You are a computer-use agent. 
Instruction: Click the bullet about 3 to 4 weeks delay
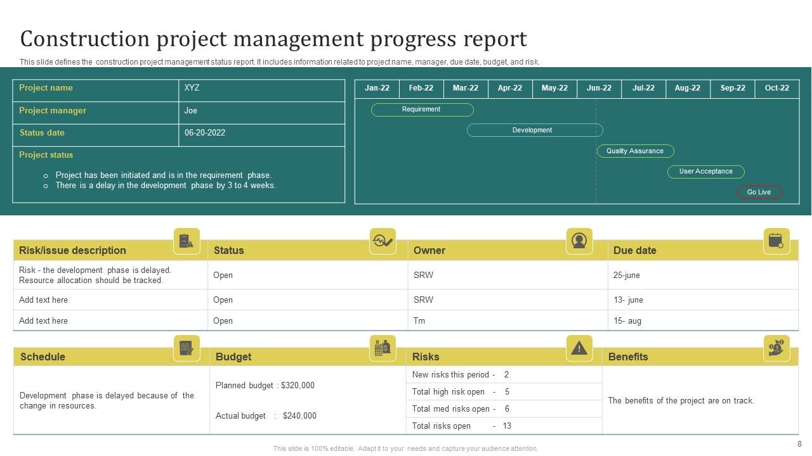point(166,186)
